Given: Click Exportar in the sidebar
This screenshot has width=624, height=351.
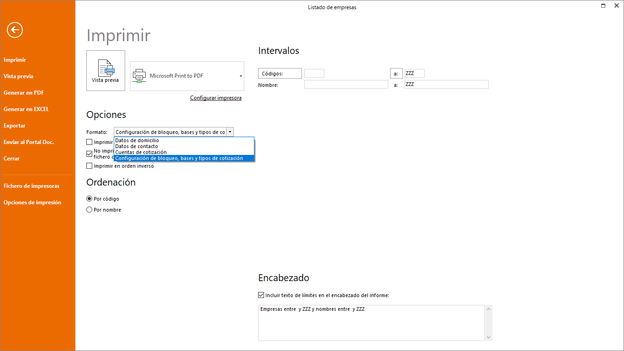Looking at the screenshot, I should click(x=15, y=126).
